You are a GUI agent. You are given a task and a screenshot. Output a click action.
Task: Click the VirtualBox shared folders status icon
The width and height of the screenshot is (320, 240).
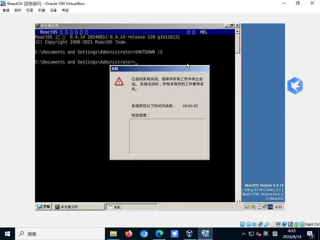click(272, 224)
